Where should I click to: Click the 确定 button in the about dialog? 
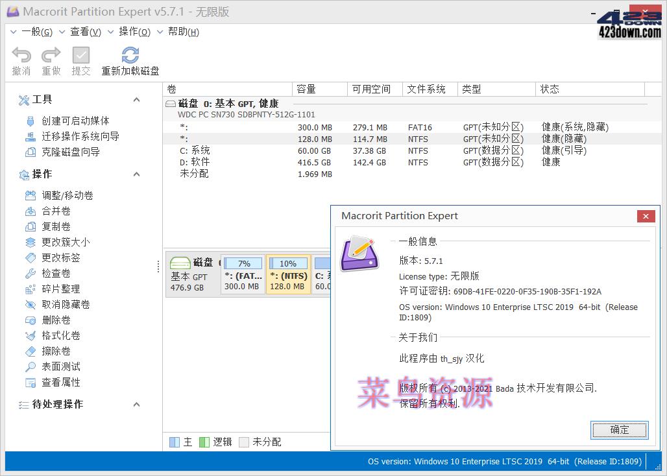619,430
